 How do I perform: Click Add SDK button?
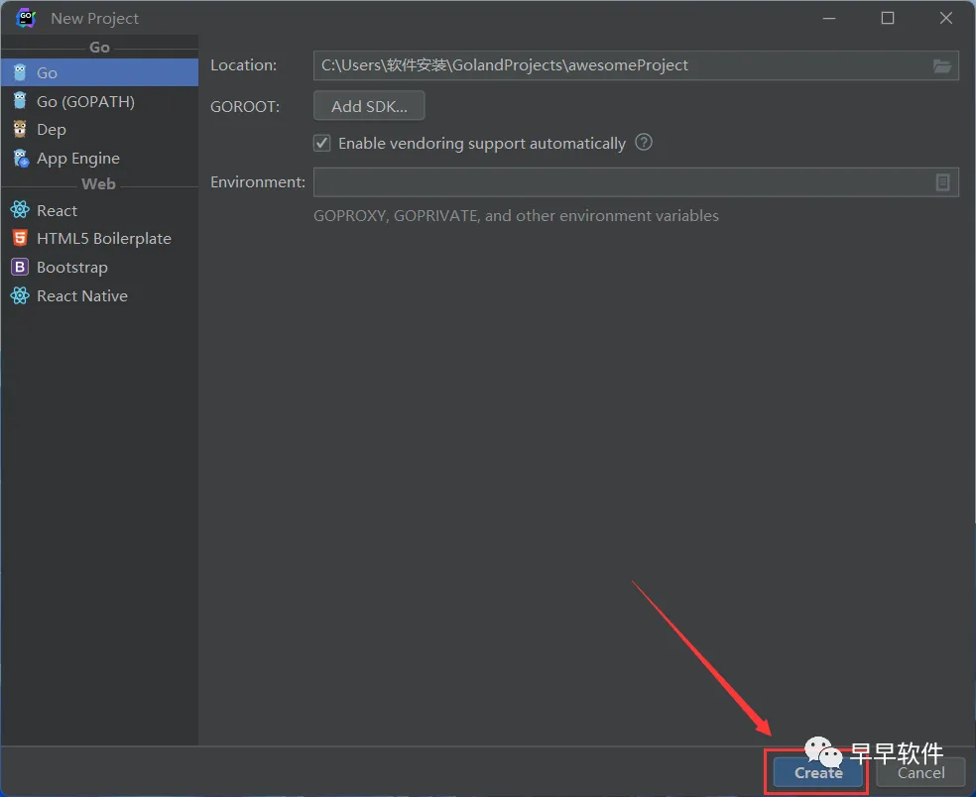tap(369, 106)
